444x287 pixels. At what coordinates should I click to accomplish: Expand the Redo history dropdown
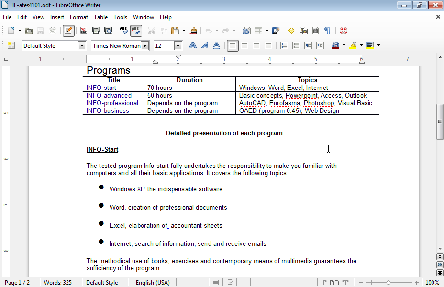tap(234, 31)
